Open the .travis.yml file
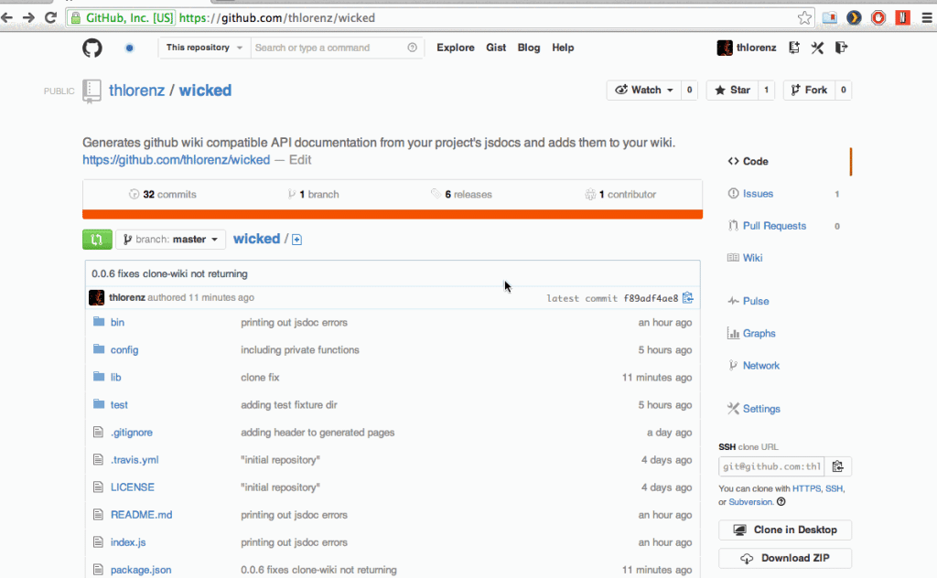The height and width of the screenshot is (578, 937). (x=135, y=460)
